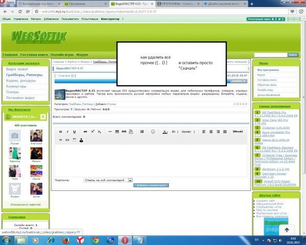Viewport: 306px width, 245px height.
Task: Insert quote block in comment
Action: (61, 140)
